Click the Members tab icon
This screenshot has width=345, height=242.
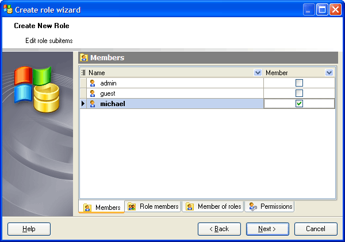(87, 208)
